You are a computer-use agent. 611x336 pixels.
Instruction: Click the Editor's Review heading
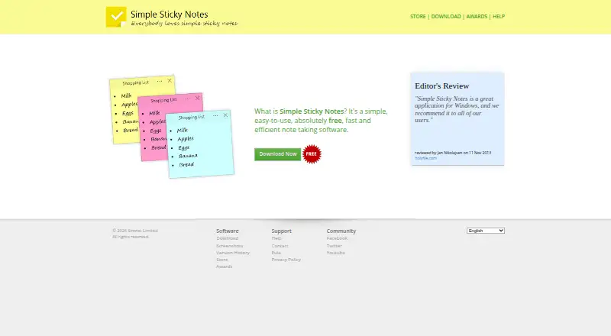pyautogui.click(x=441, y=86)
